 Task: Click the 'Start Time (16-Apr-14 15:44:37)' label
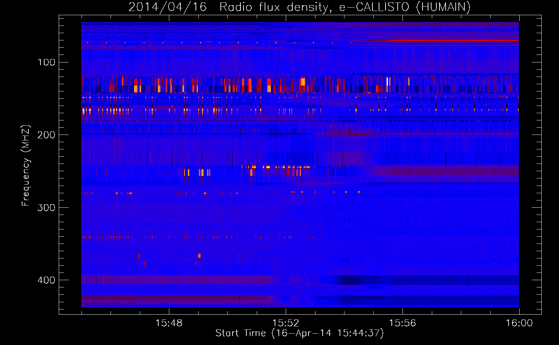click(300, 333)
